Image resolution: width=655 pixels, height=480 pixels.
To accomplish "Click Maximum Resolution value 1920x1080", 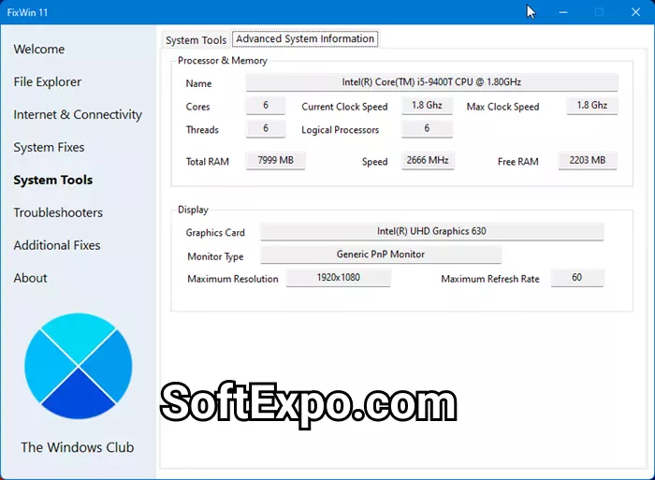I will click(339, 278).
